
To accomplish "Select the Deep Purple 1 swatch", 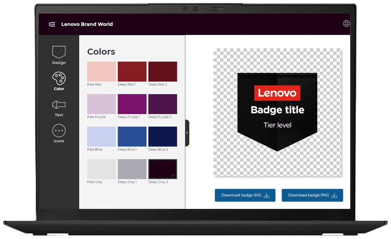I will [132, 104].
